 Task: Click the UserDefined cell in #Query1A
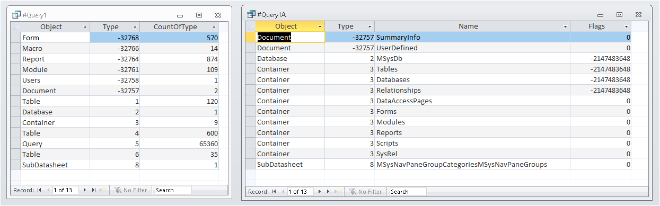472,48
